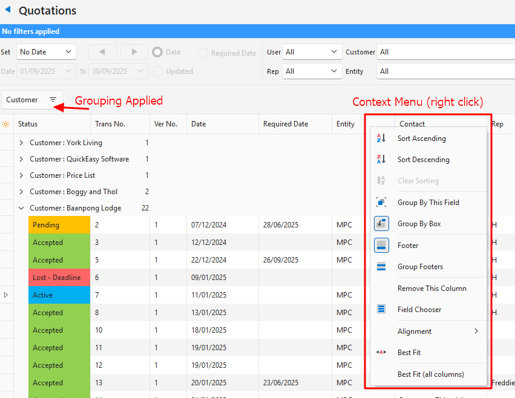515x398 pixels.
Task: Click the Sort Descending icon
Action: click(x=381, y=160)
